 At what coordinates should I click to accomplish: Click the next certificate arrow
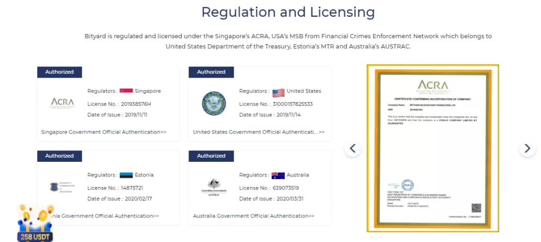point(527,148)
